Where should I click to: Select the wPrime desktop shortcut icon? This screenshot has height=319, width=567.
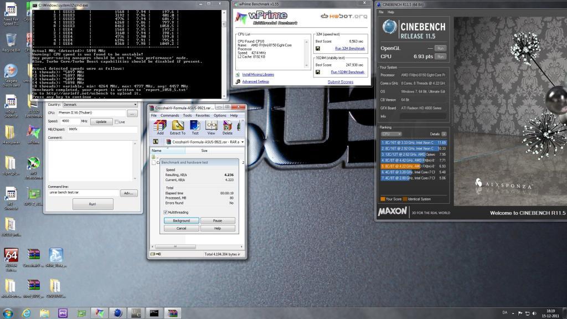[x=33, y=135]
